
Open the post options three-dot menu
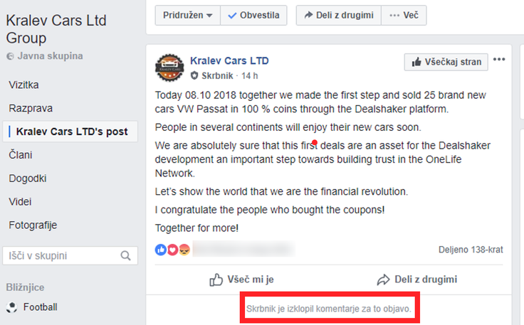[499, 60]
